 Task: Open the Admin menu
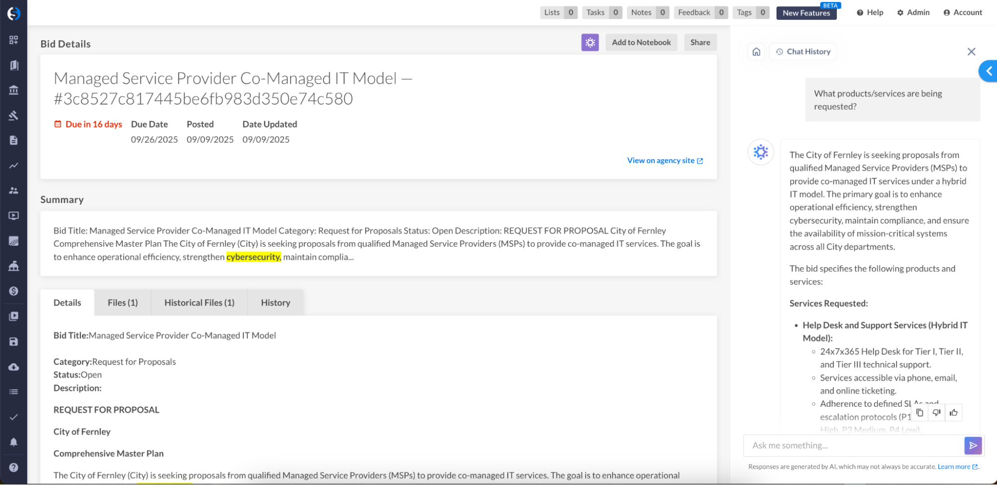click(913, 12)
